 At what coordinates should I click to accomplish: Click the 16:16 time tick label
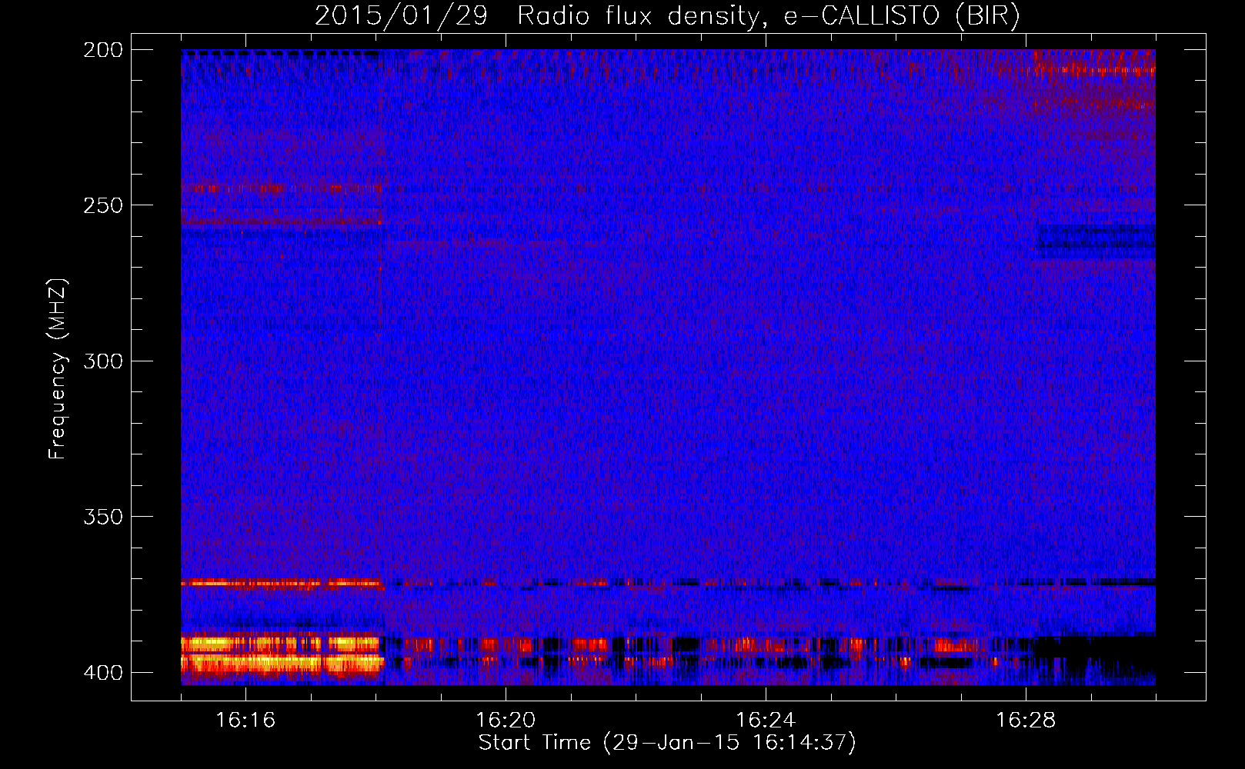pos(245,720)
